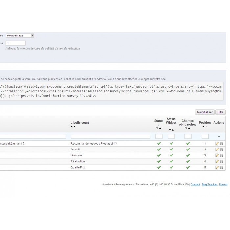Image resolution: width=230 pixels, height=230 pixels.
Task: Sort Libellé court descending arrow
Action: click(72, 126)
